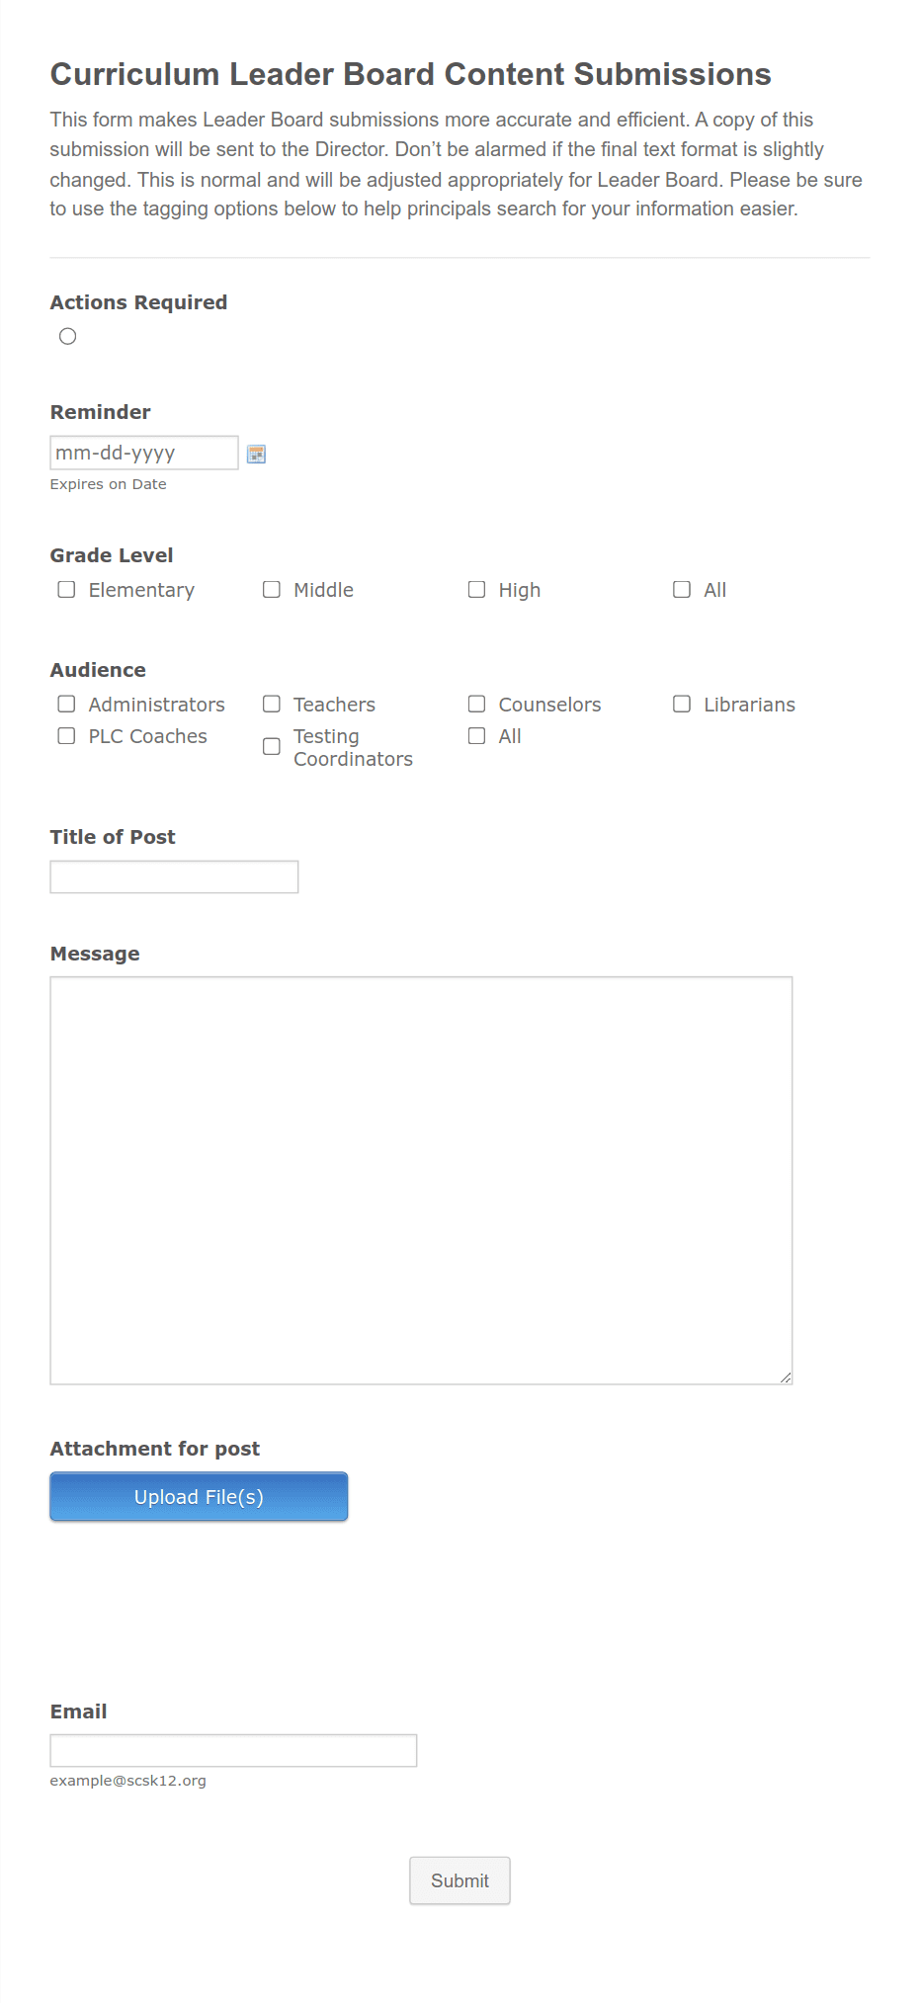Image resolution: width=919 pixels, height=2003 pixels.
Task: Check the Administrators audience checkbox
Action: [66, 704]
